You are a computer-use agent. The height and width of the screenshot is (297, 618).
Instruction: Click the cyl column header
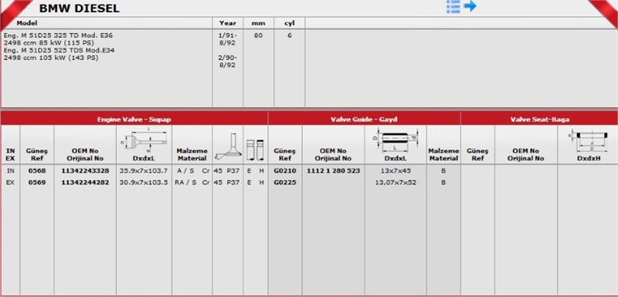tap(289, 23)
